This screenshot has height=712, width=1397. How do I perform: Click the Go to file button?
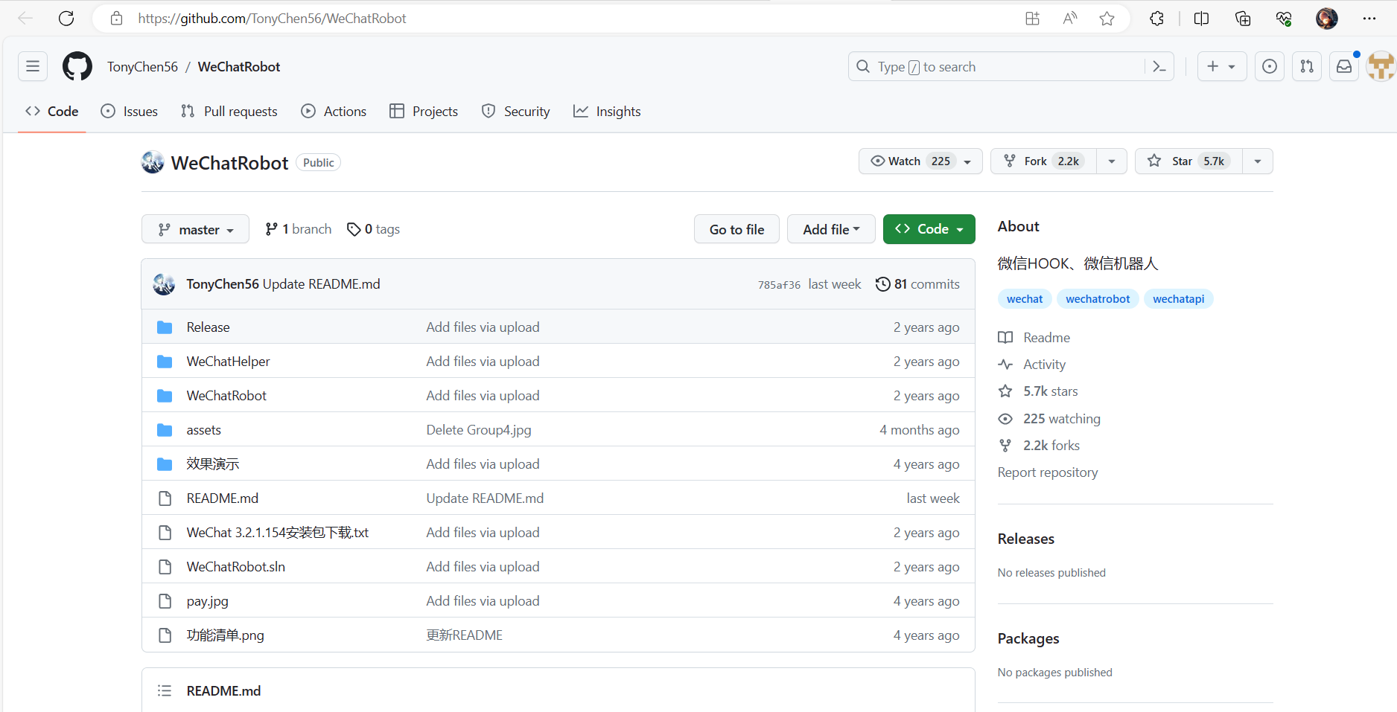tap(736, 229)
